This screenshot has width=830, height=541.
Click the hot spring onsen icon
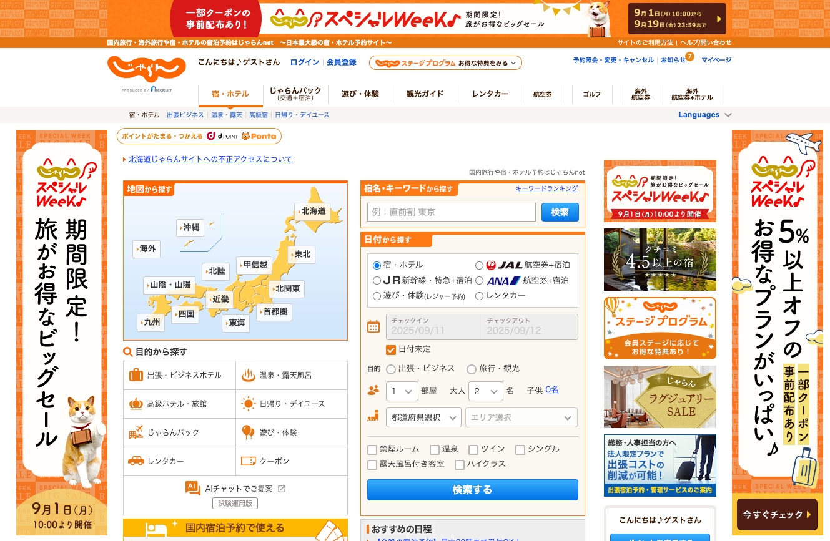click(249, 375)
